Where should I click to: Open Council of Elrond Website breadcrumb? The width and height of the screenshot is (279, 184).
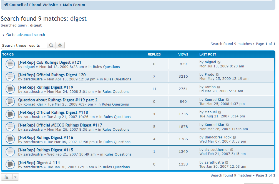coord(33,5)
